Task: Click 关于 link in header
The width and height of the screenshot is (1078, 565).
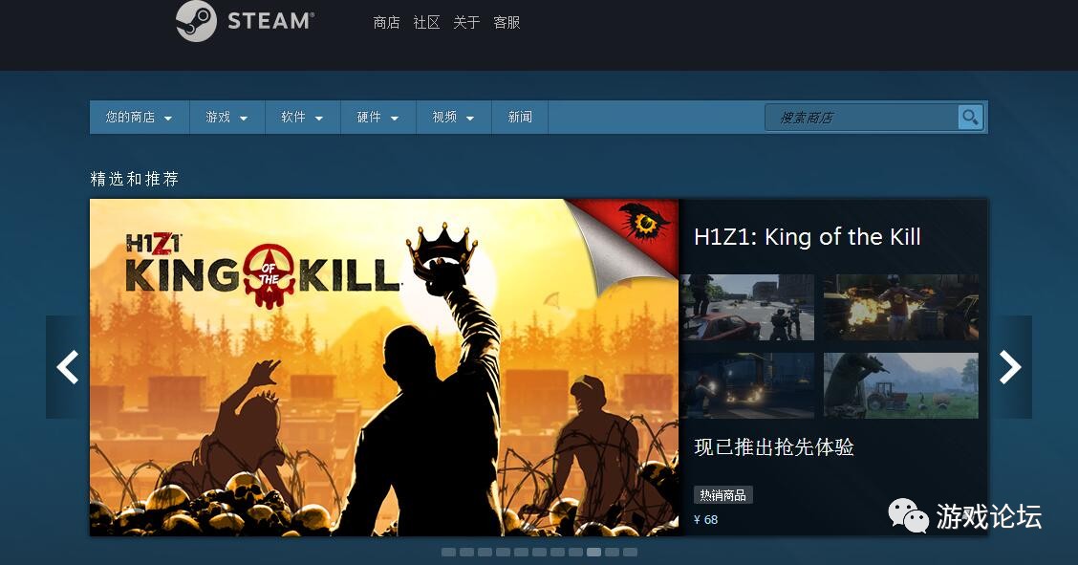Action: [x=466, y=23]
